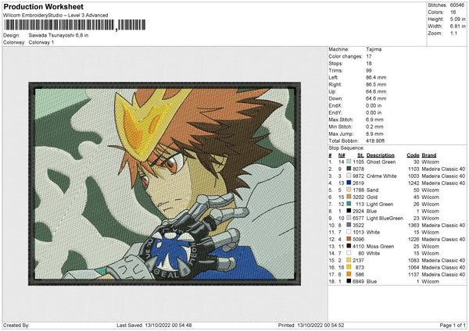Image resolution: width=469 pixels, height=331 pixels.
Task: Click the Right value 86.5 mm
Action: 376,84
